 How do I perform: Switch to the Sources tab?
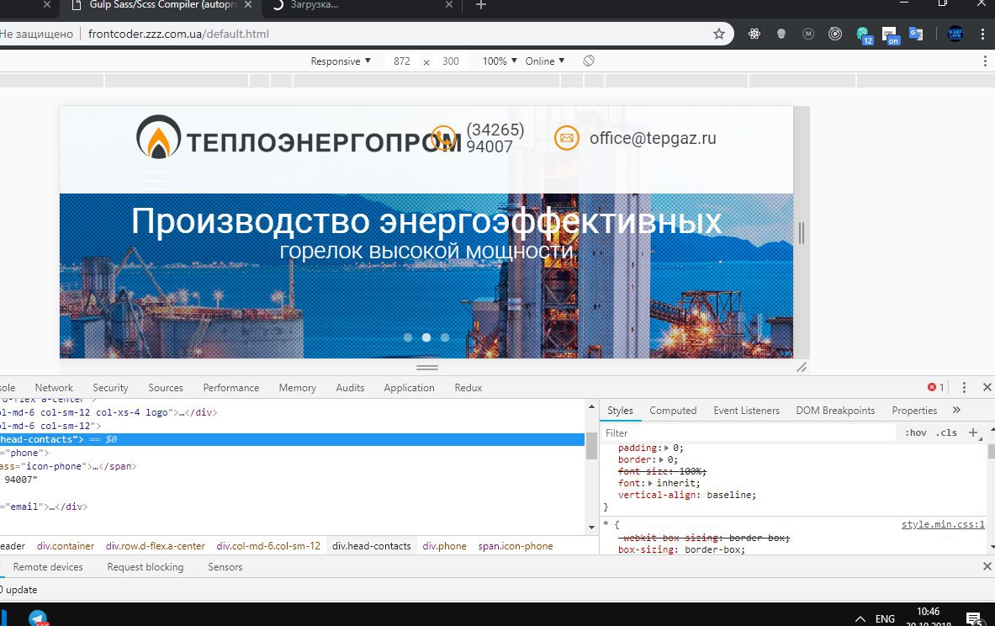click(166, 387)
